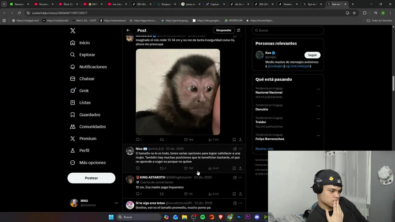Like the monkey post with 164 likes
Image resolution: width=395 pixels, height=222 pixels.
(x=188, y=140)
